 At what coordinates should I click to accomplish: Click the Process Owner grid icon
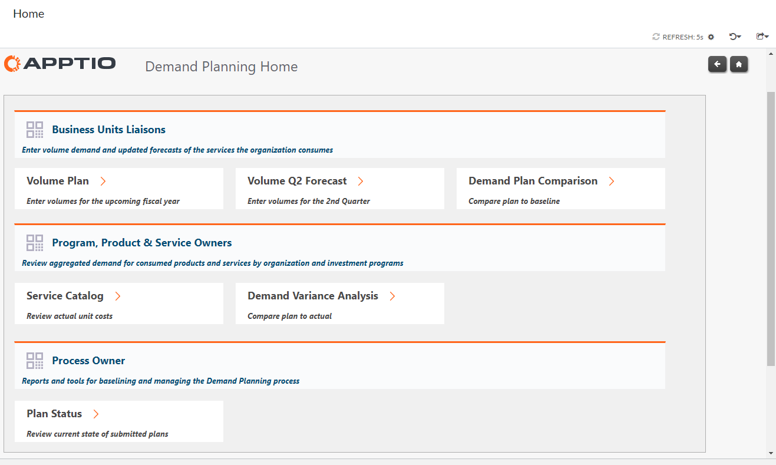[x=35, y=361]
